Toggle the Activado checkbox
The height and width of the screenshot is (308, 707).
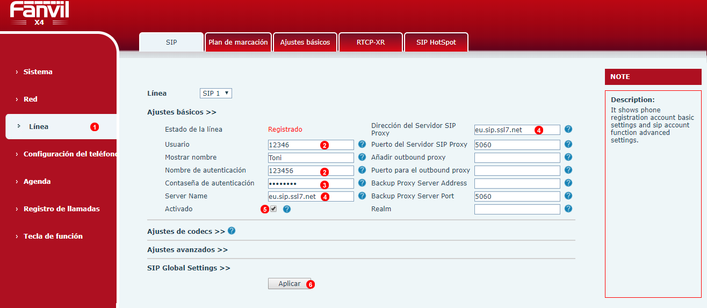(273, 209)
